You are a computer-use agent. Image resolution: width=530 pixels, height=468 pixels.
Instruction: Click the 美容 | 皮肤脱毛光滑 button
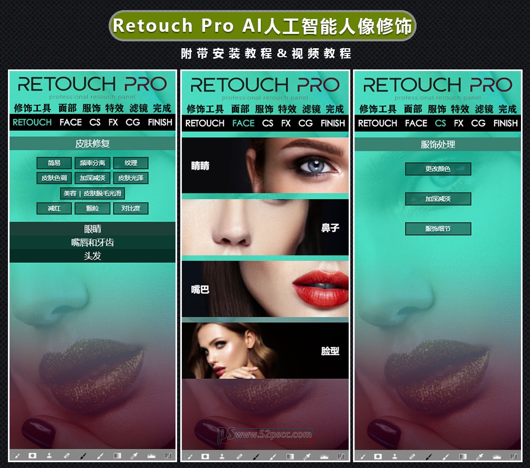(92, 193)
